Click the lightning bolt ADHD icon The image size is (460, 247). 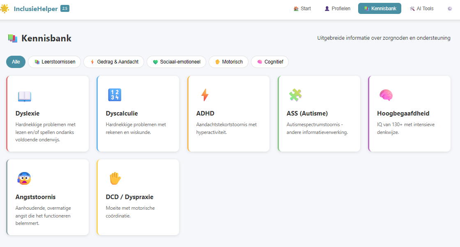[x=205, y=95]
